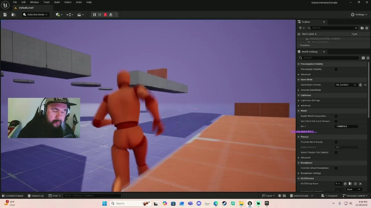The image size is (371, 208).
Task: Open the play options three-dot menu
Action: pos(116,14)
